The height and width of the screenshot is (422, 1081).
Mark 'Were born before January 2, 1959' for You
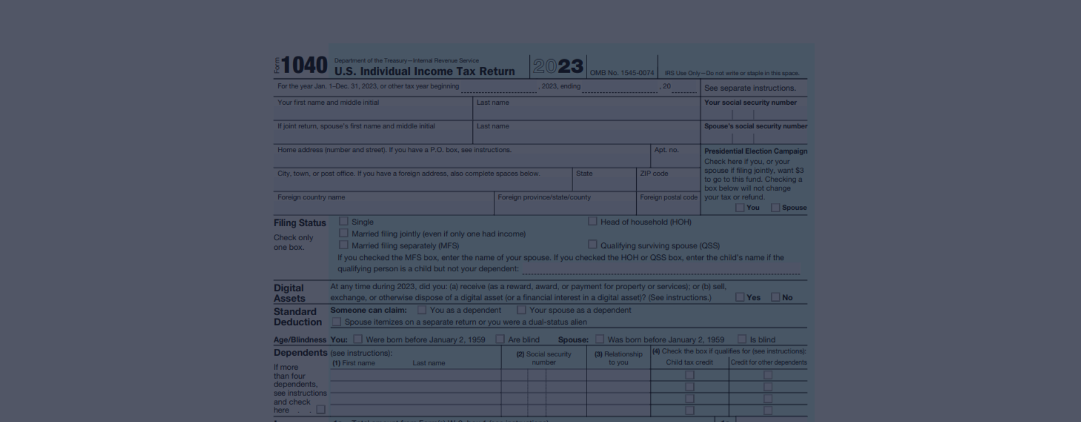click(x=358, y=339)
